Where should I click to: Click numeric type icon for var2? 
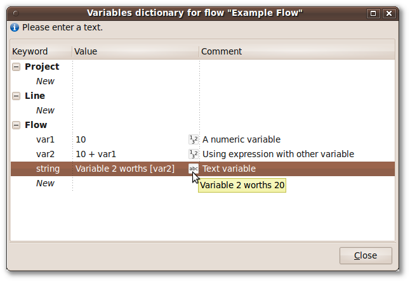point(193,154)
